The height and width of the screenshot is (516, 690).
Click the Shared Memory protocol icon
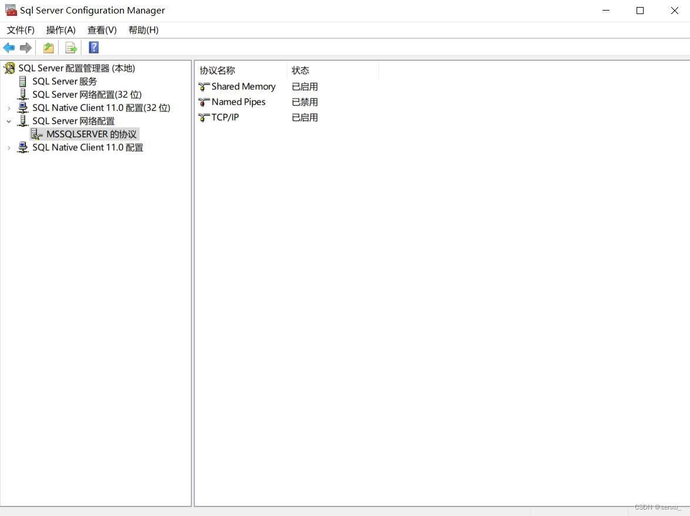[204, 87]
